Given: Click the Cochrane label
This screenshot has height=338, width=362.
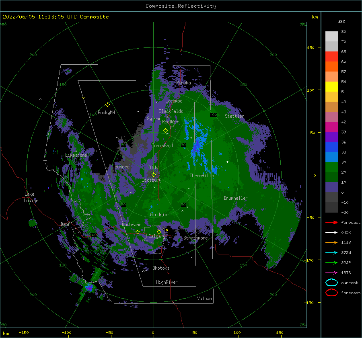Looking at the screenshot, I should tap(132, 225).
